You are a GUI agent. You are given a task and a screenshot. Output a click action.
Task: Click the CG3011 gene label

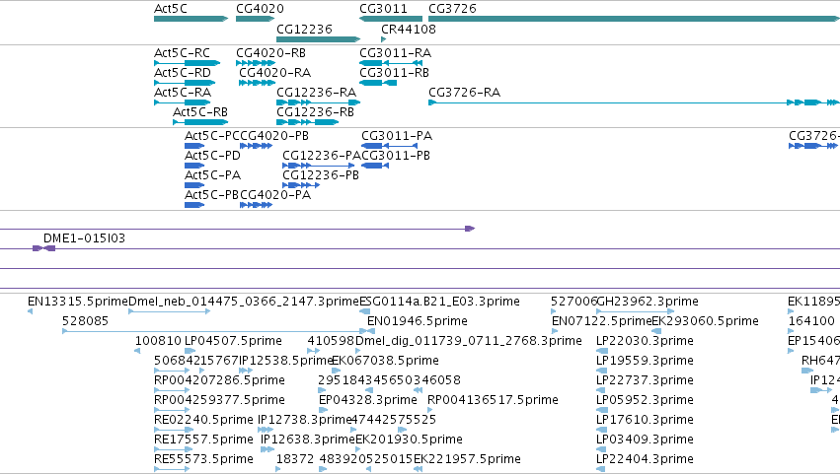point(383,9)
